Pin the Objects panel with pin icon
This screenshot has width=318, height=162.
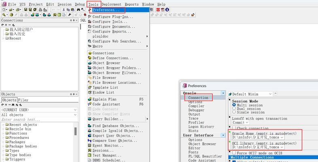coord(74,94)
